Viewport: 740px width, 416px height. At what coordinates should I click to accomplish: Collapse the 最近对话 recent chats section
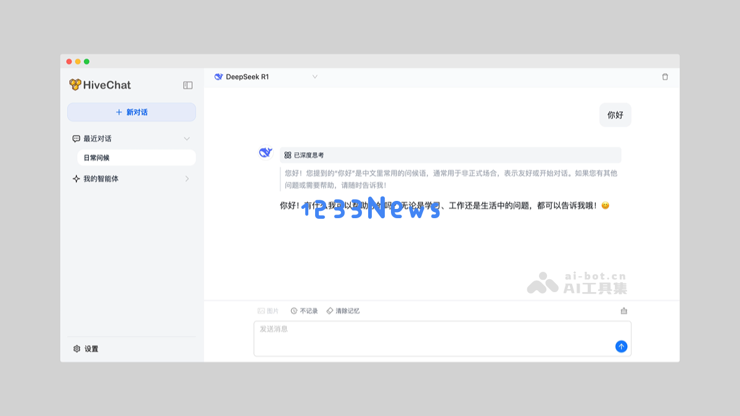click(x=131, y=139)
